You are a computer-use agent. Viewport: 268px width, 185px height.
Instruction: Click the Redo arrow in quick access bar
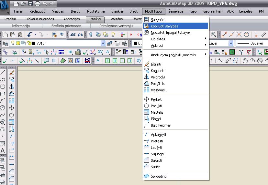pos(51,4)
